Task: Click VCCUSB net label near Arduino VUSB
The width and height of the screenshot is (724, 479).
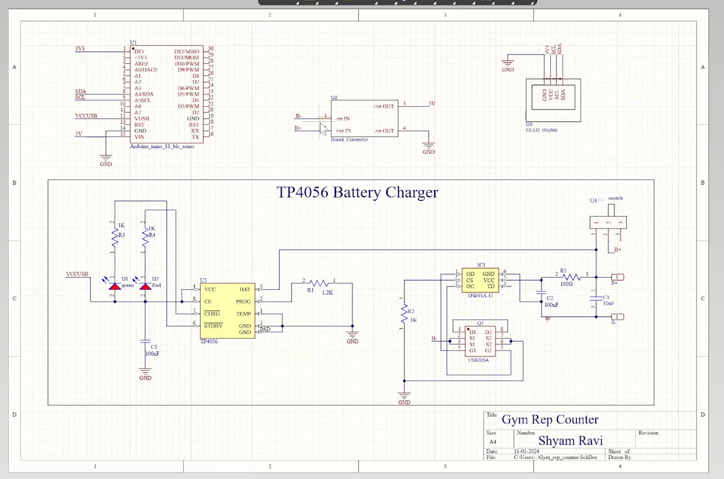Action: pyautogui.click(x=86, y=115)
